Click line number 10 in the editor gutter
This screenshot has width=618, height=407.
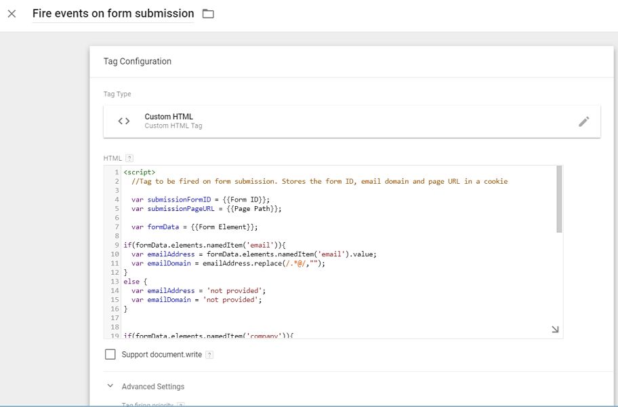pos(115,254)
